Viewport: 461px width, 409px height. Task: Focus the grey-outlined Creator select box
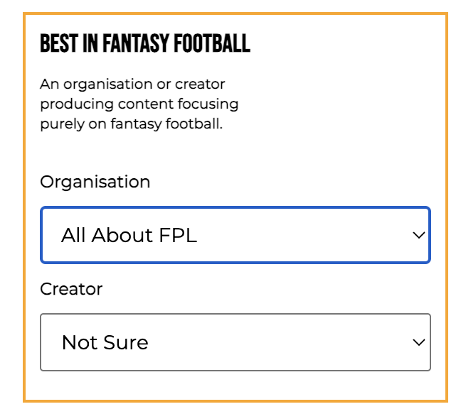[x=235, y=342]
